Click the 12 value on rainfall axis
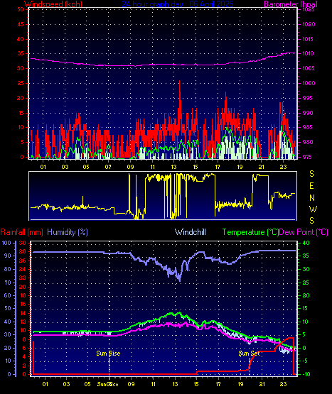 coord(23,322)
